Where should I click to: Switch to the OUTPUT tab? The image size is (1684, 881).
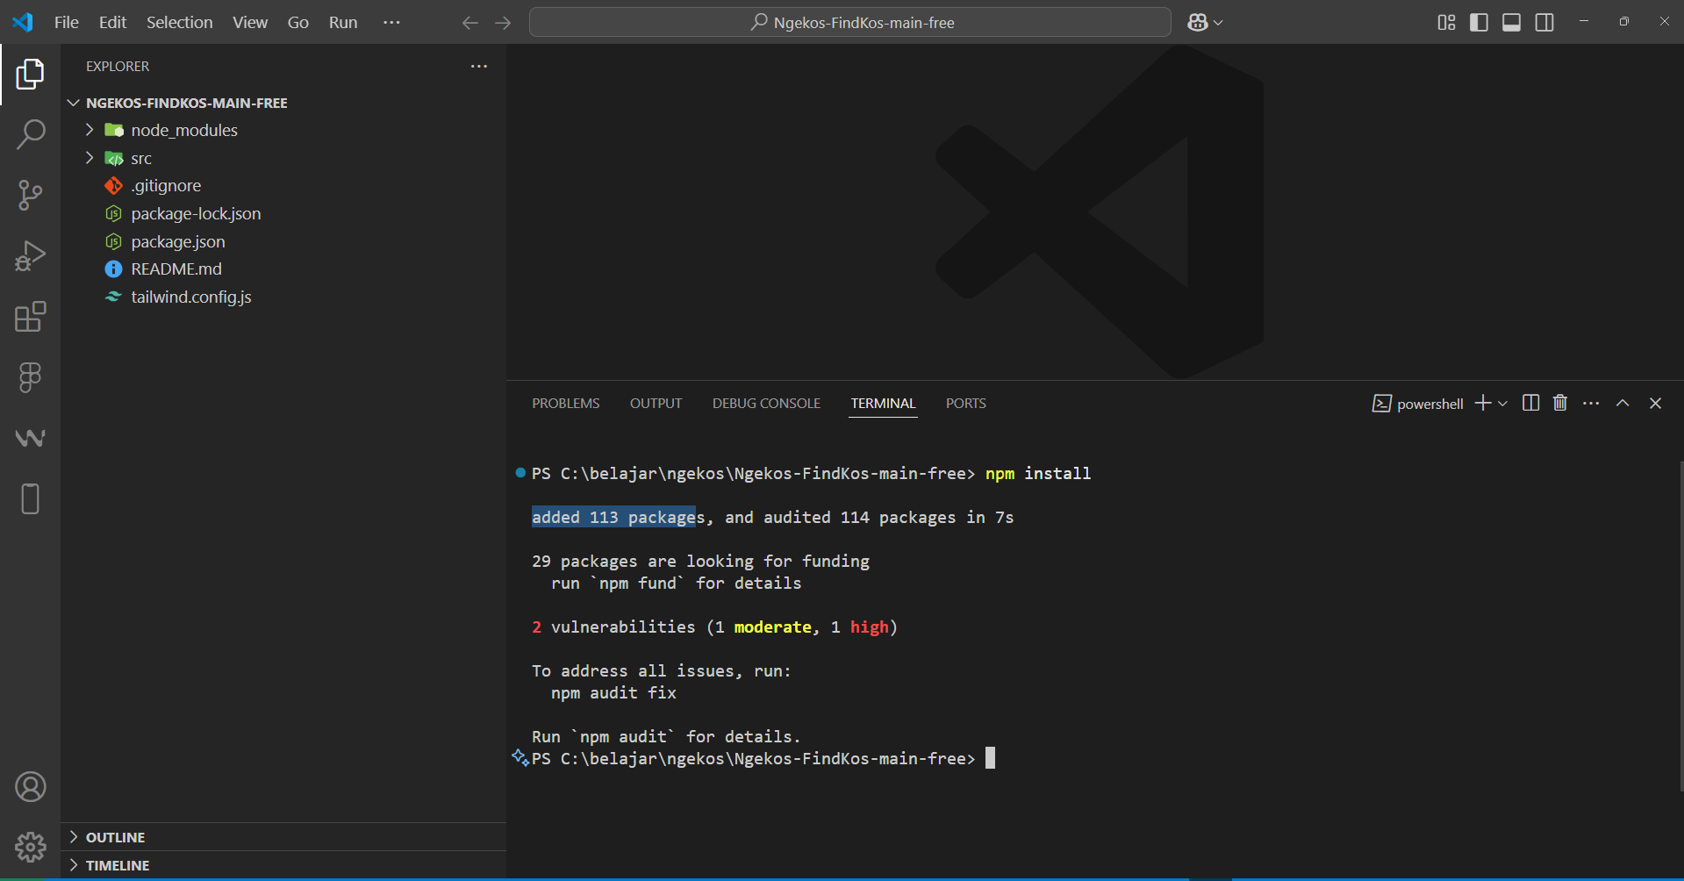click(x=656, y=404)
